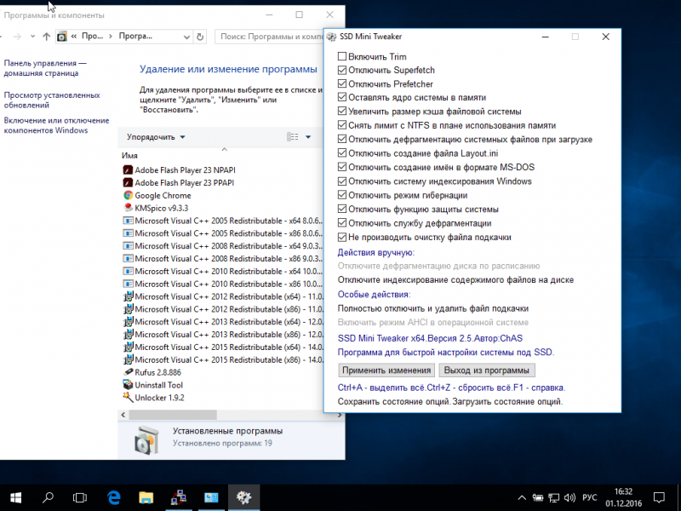Open the Windows Start menu

tap(15, 497)
